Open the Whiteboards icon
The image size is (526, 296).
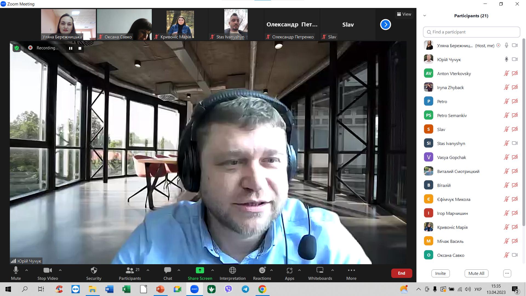click(x=320, y=271)
